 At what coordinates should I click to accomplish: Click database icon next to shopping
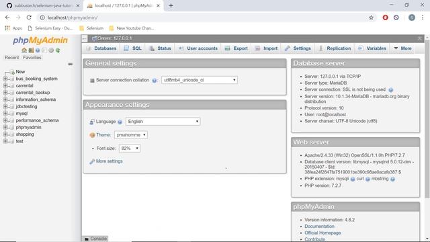(x=11, y=134)
